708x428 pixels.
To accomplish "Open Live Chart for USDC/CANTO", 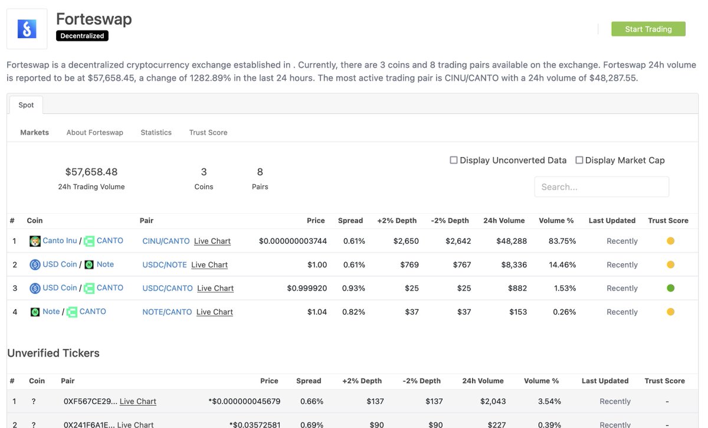I will click(215, 288).
